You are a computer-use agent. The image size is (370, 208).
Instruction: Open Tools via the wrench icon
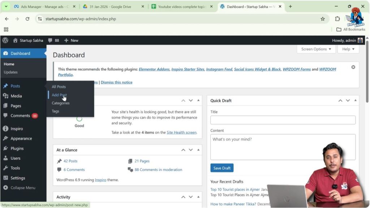(x=5, y=168)
